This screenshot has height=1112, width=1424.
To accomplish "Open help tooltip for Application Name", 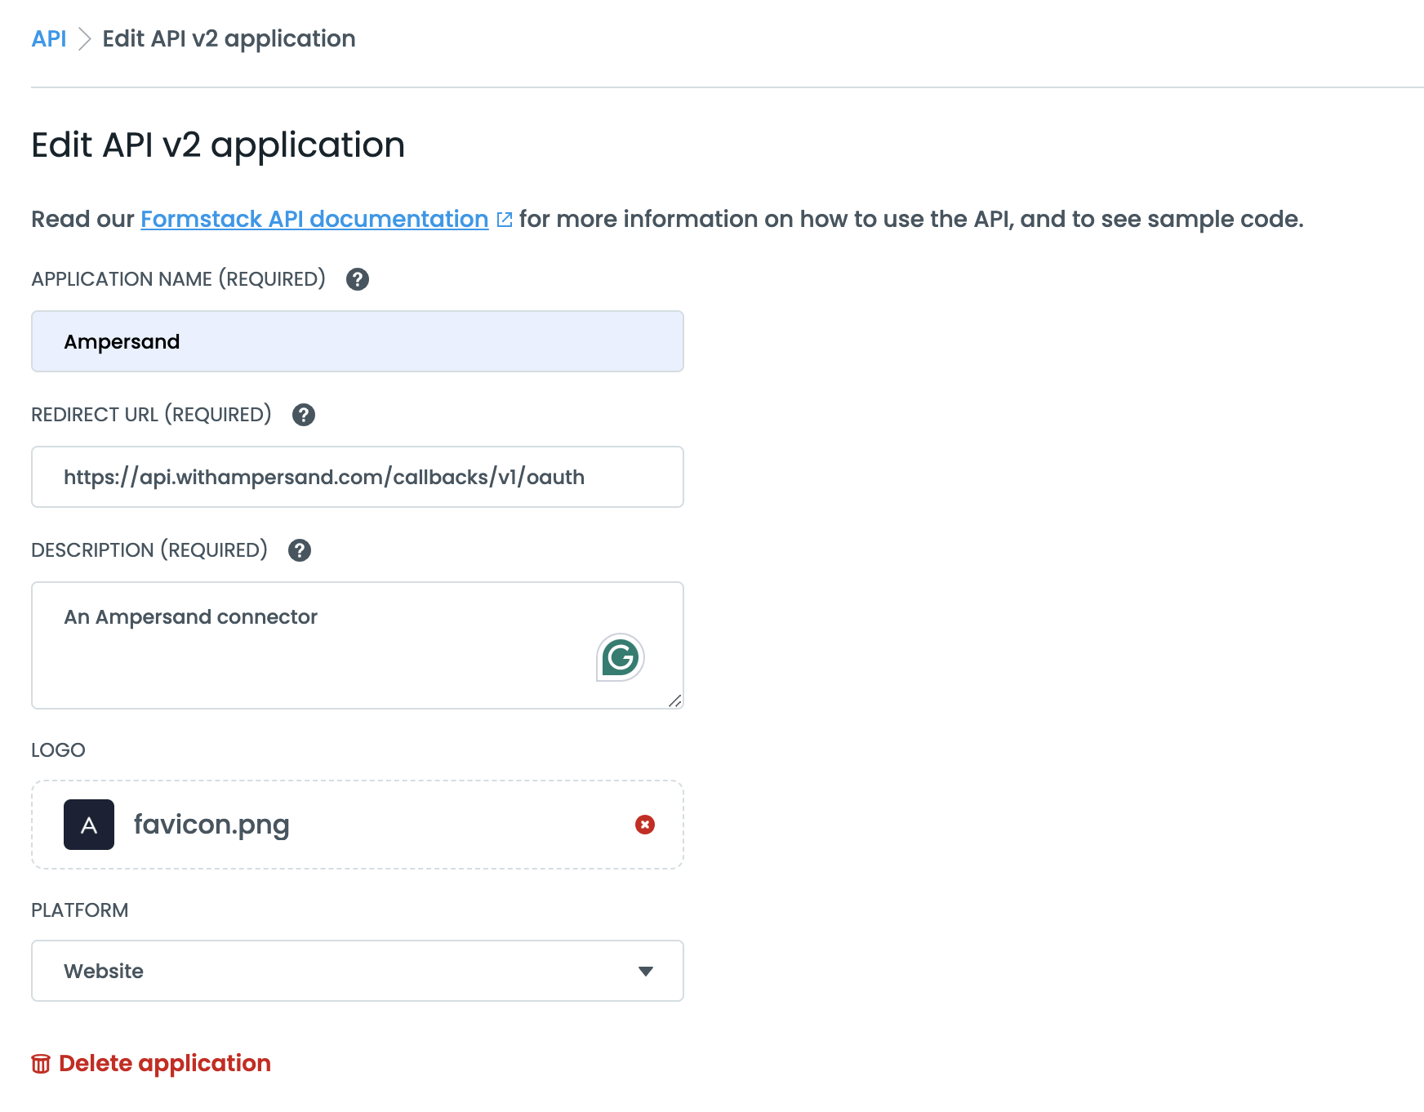I will click(x=358, y=279).
